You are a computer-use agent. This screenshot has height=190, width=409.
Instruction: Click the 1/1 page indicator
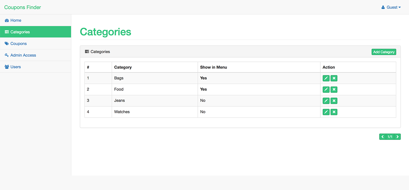(390, 137)
